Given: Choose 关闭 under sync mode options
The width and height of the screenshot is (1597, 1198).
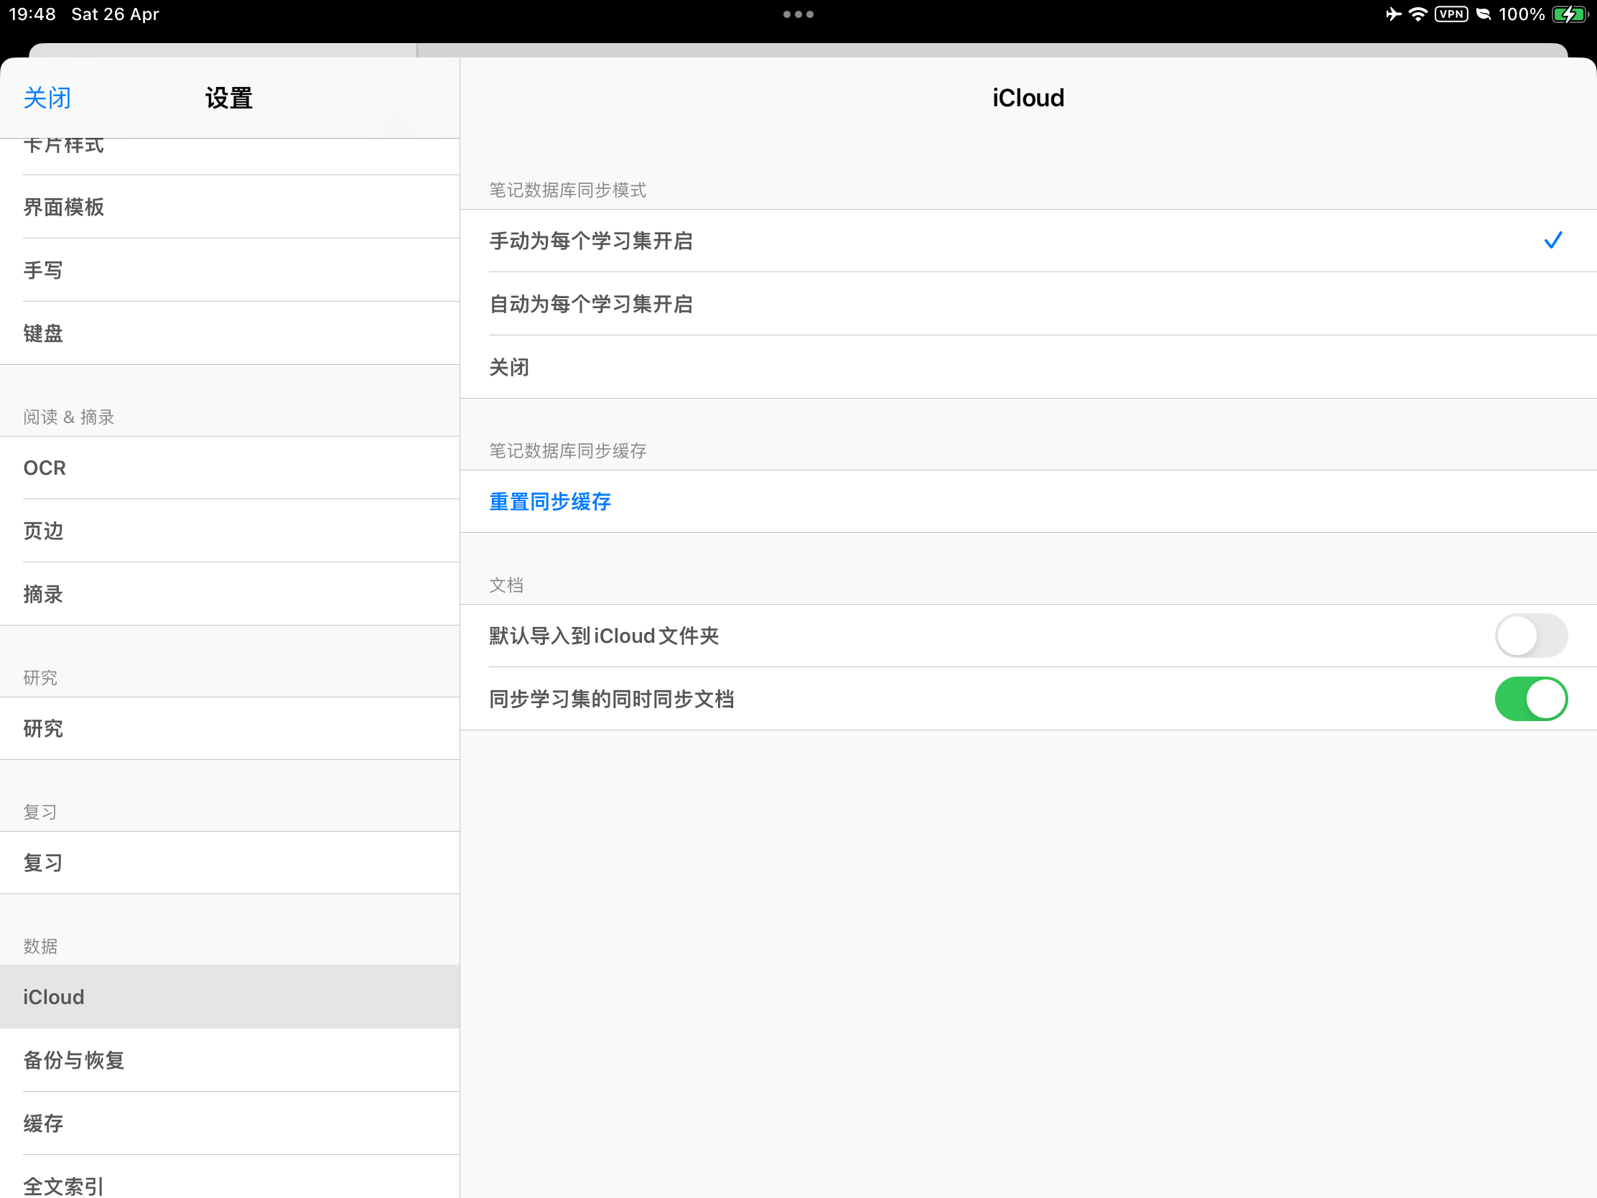Looking at the screenshot, I should point(1028,367).
